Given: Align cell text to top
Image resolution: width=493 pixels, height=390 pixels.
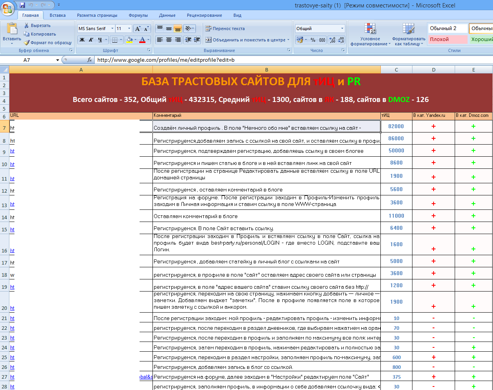Looking at the screenshot, I should [160, 29].
